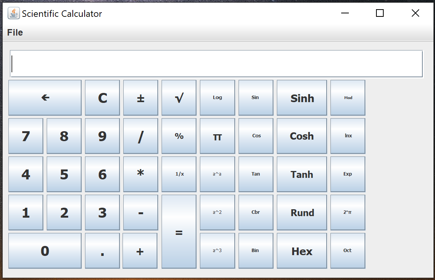Compute hyperbolic sine with Sinh
This screenshot has width=435, height=280.
[x=302, y=98]
